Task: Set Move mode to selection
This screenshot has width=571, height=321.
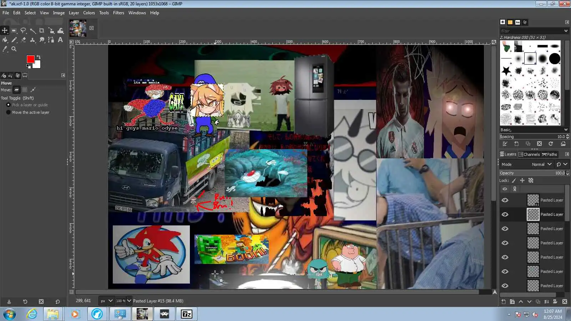Action: pyautogui.click(x=25, y=90)
